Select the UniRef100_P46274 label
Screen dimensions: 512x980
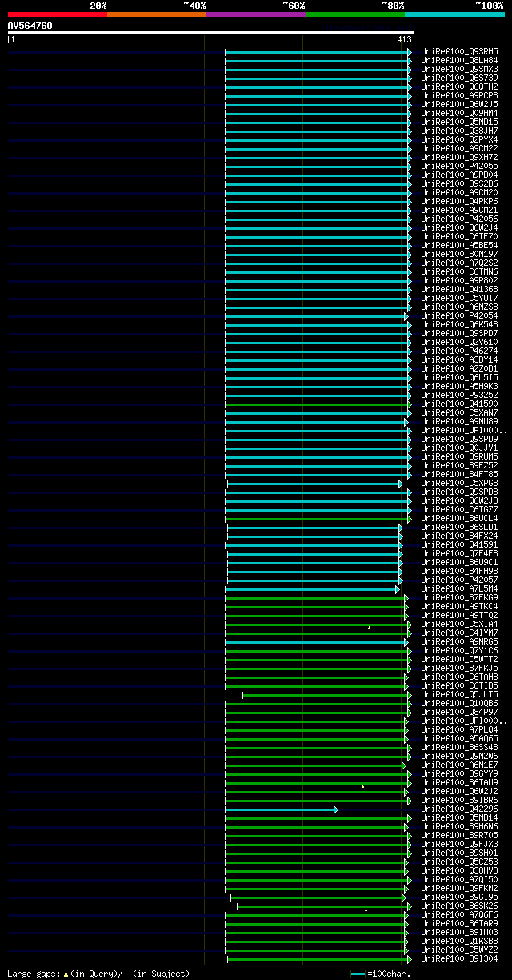point(459,351)
